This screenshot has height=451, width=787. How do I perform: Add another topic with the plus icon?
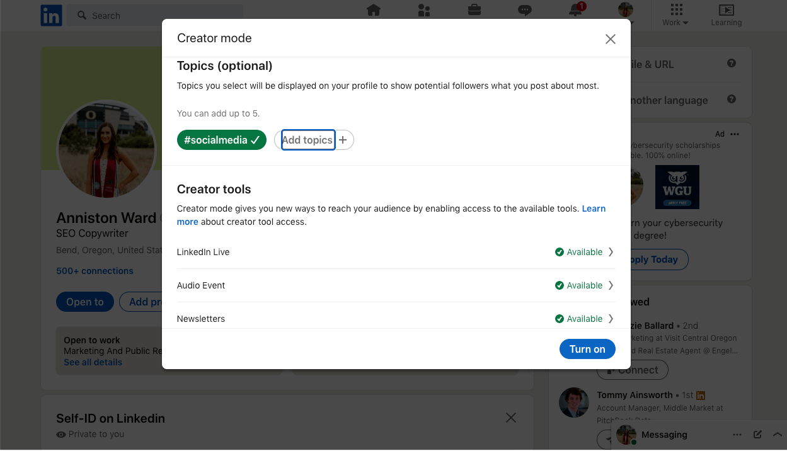pyautogui.click(x=343, y=139)
